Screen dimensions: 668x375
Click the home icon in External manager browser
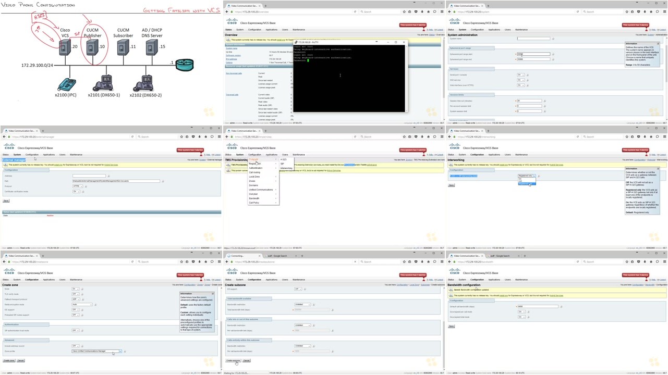(x=205, y=136)
